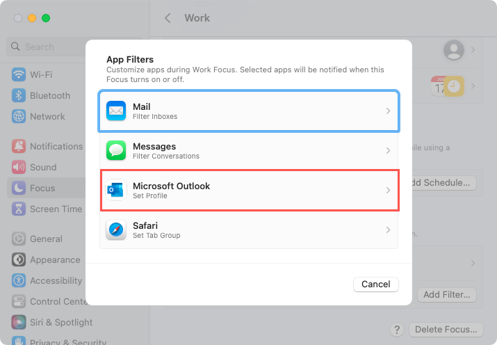Select Sound in the sidebar
Image resolution: width=497 pixels, height=345 pixels.
click(x=43, y=167)
